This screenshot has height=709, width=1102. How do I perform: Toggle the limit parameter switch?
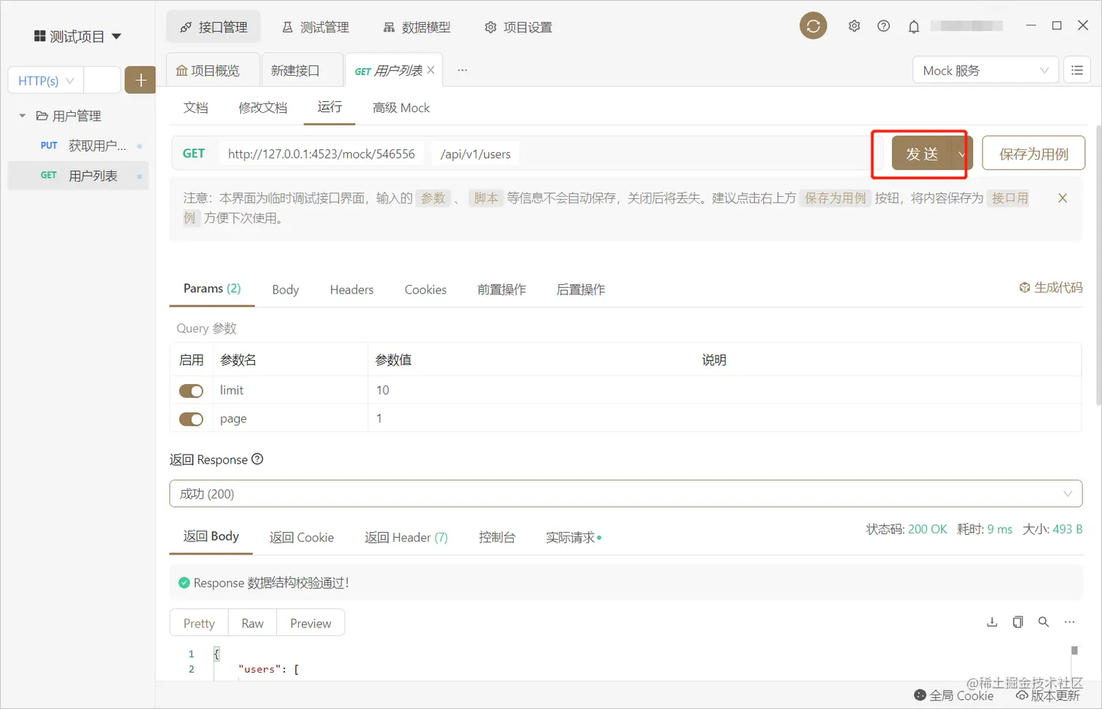coord(191,391)
